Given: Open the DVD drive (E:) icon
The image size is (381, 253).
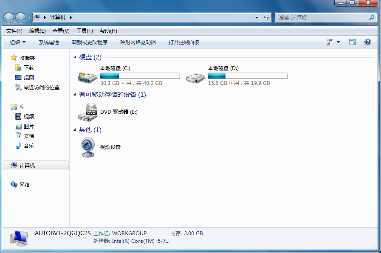Looking at the screenshot, I should tap(87, 112).
